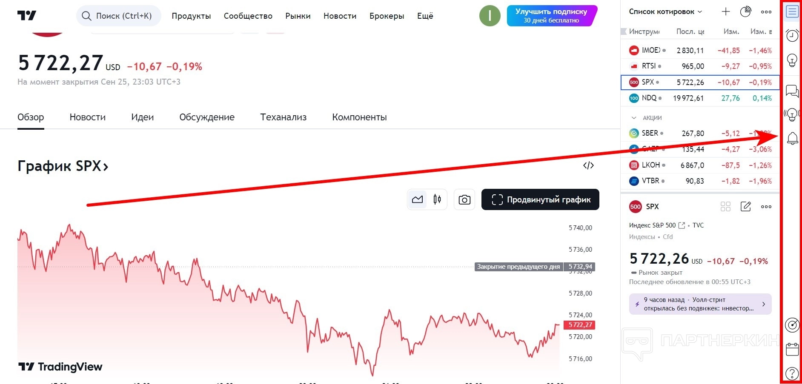This screenshot has width=802, height=384.
Task: Click the Поиск search field
Action: click(x=119, y=16)
